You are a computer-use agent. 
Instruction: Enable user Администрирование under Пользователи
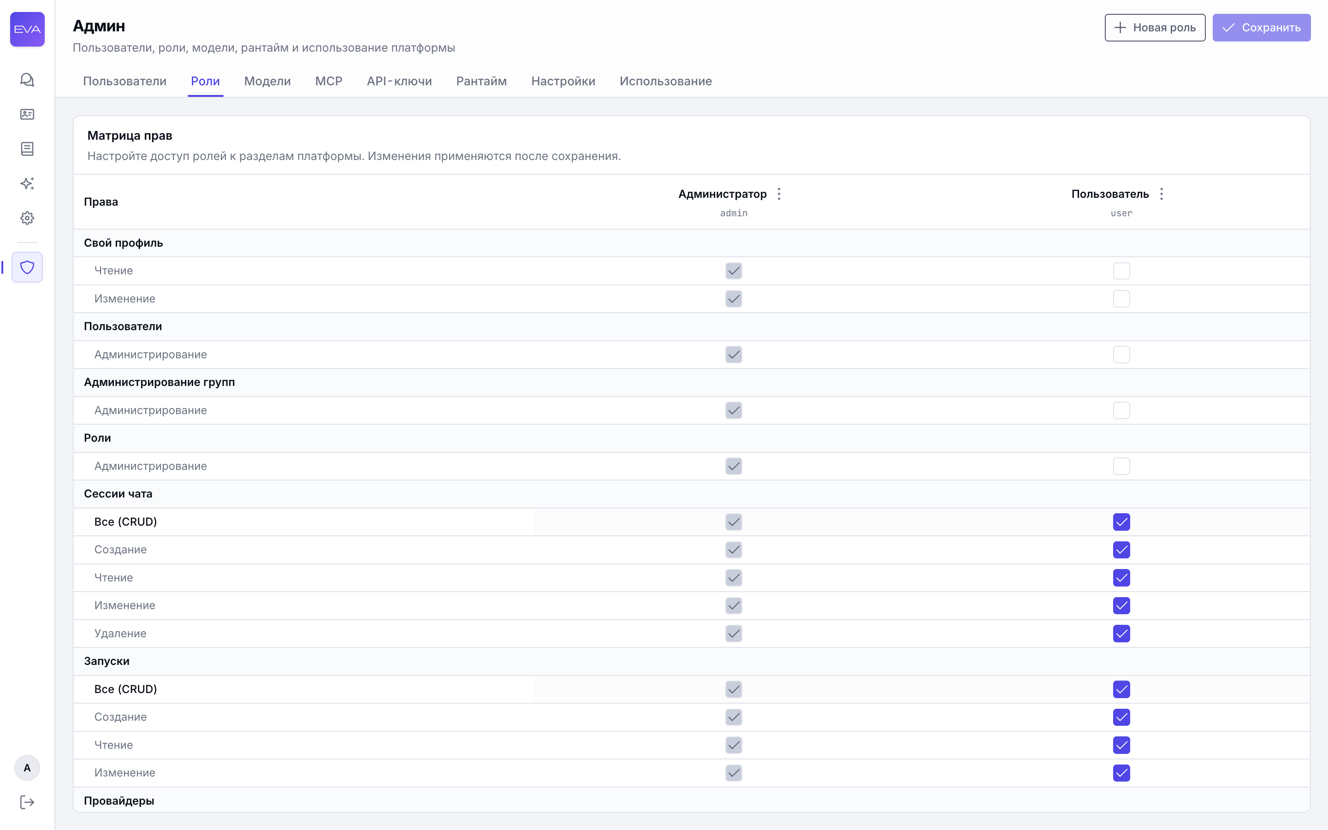tap(1121, 355)
